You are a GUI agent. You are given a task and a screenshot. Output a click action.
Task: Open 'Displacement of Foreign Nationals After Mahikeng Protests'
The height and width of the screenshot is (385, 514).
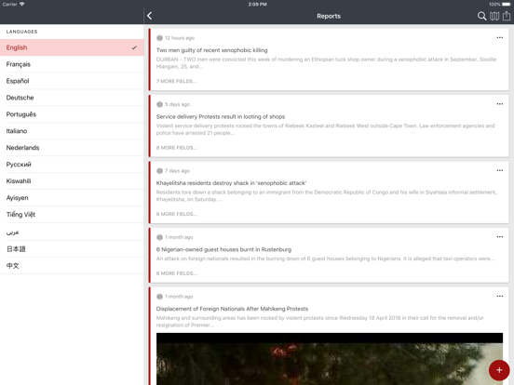click(x=232, y=309)
